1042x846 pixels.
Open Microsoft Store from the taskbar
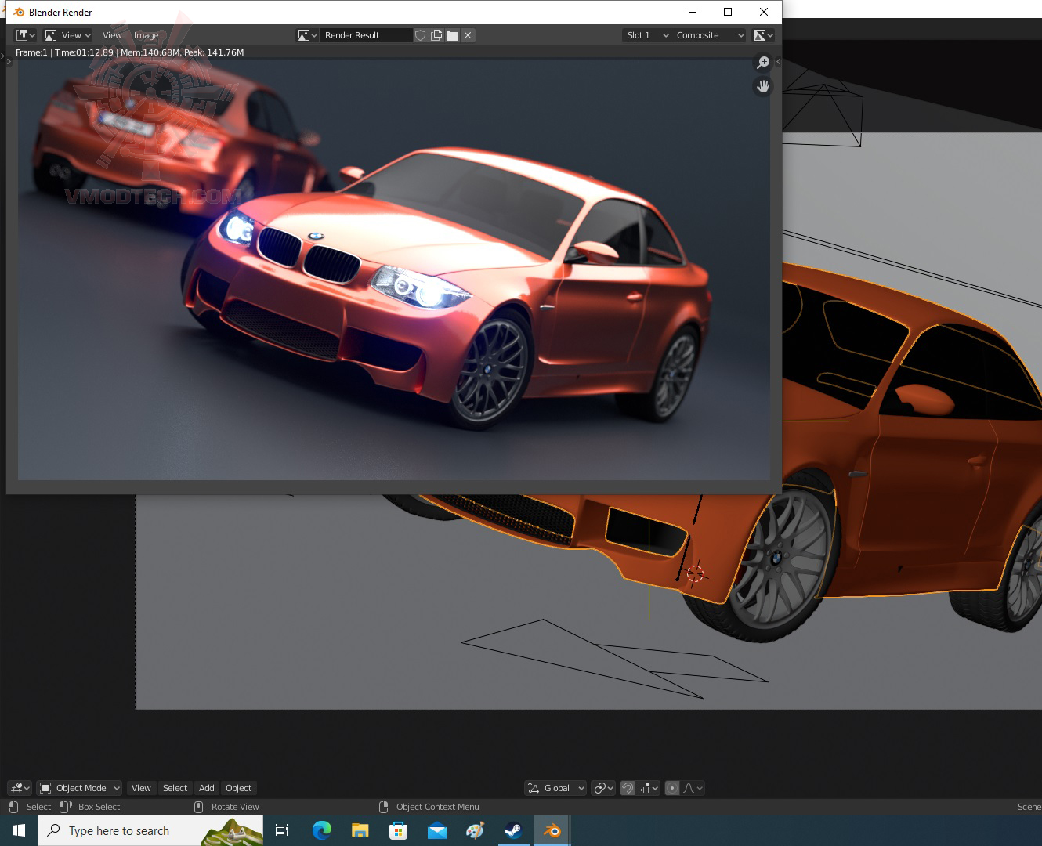398,830
